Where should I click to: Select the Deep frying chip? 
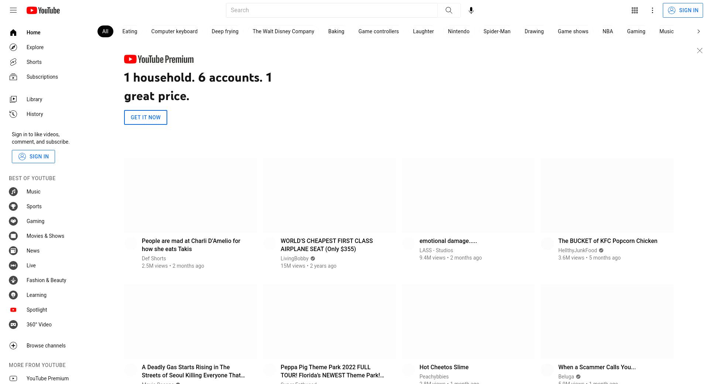225,31
